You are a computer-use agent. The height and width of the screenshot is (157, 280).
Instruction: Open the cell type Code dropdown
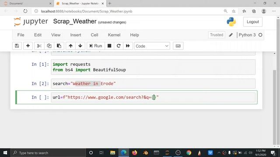pyautogui.click(x=152, y=46)
